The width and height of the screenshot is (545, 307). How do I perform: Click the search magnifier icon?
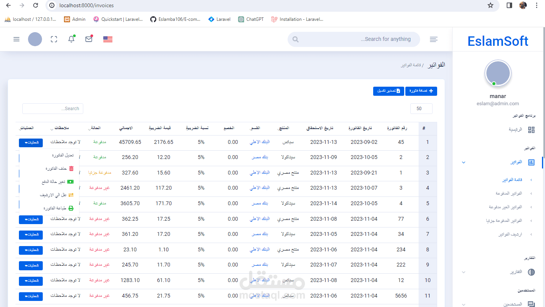[296, 39]
